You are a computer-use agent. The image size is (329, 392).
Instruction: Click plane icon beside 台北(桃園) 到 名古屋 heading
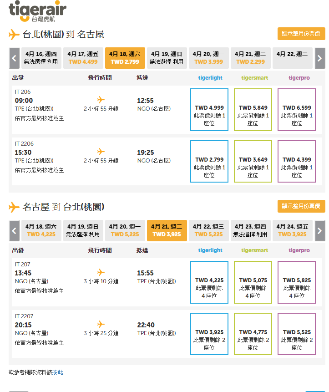(14, 35)
